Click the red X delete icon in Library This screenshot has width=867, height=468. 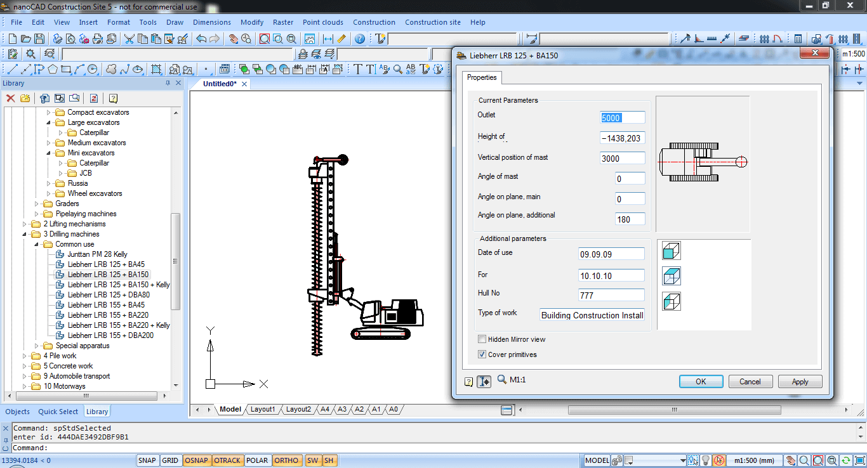tap(10, 98)
